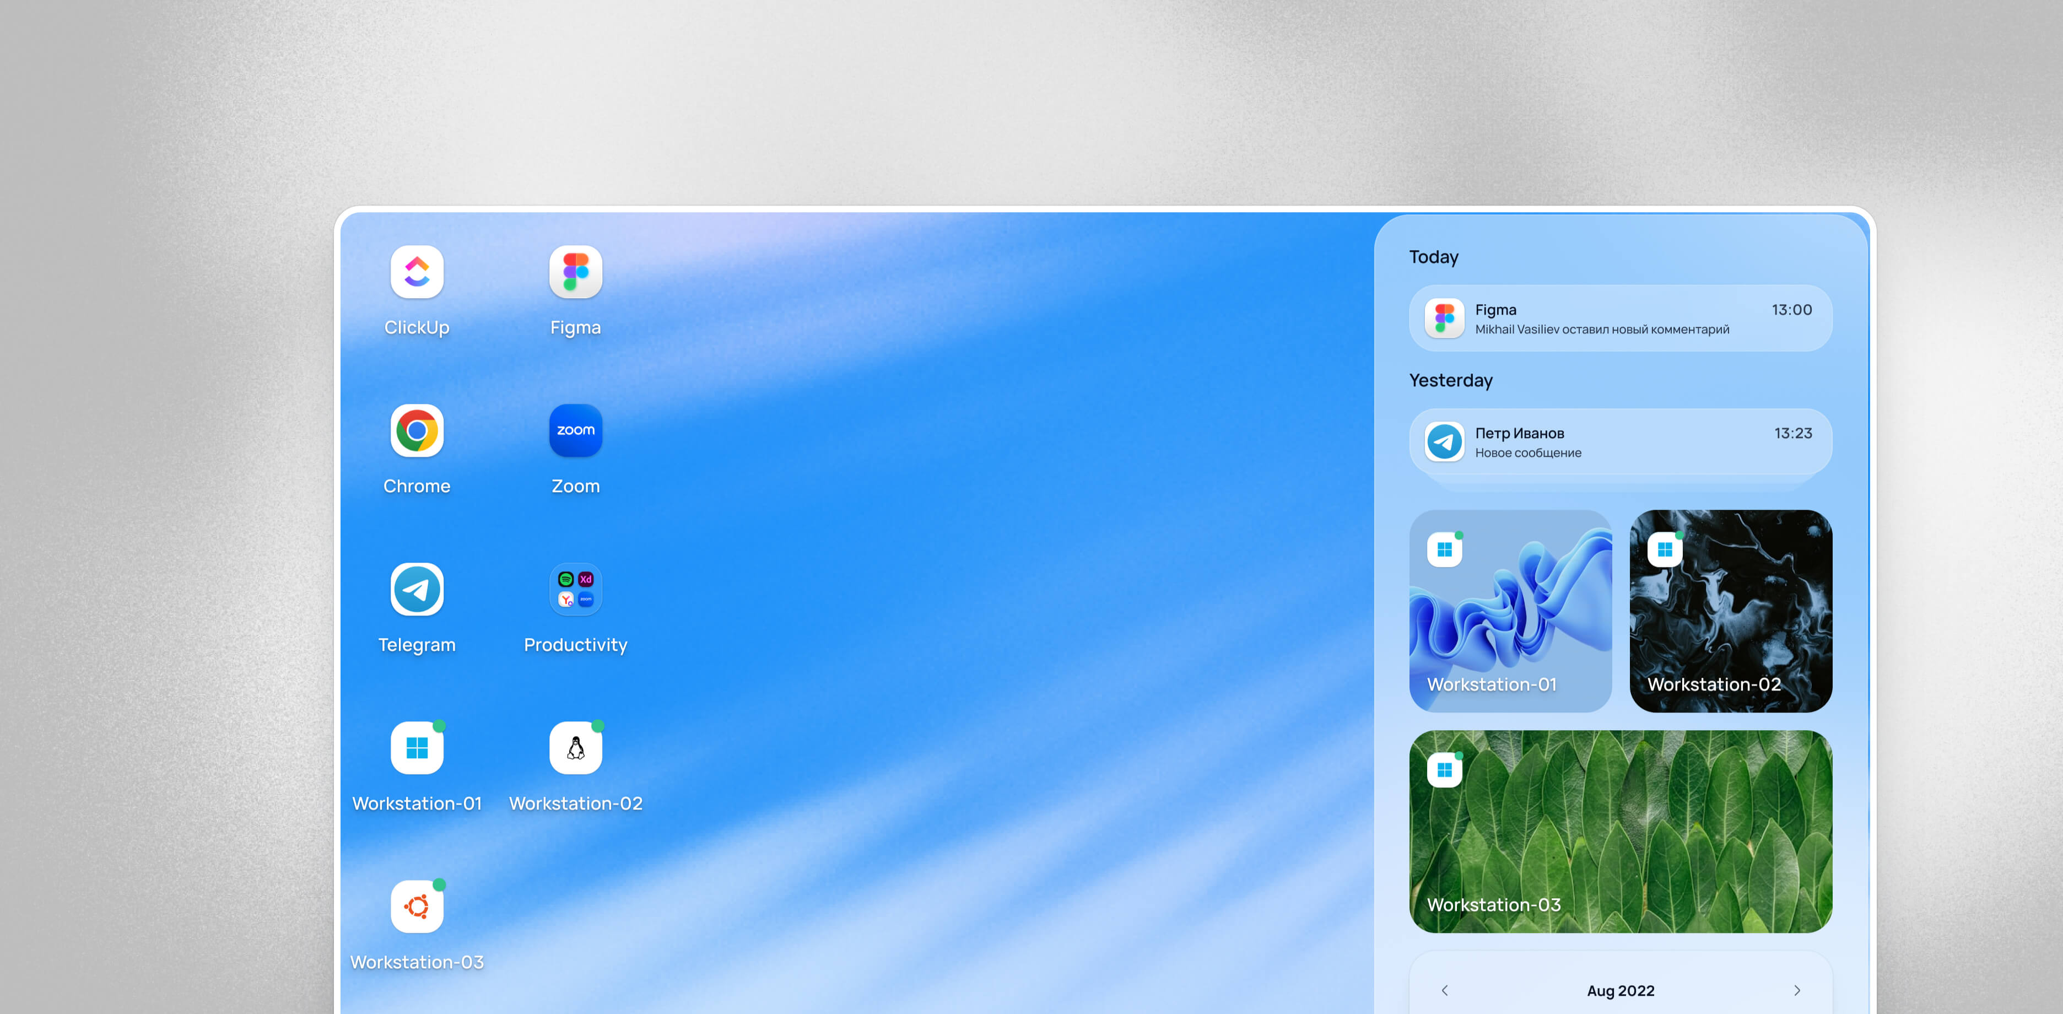The width and height of the screenshot is (2063, 1014).
Task: Open Workstation-03 Ubuntu desktop icon
Action: tap(417, 907)
